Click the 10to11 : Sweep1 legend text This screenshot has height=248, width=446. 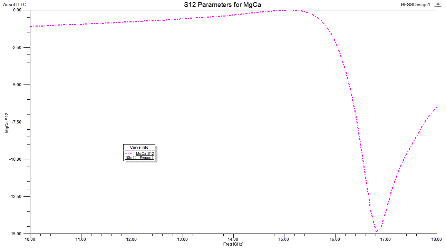139,158
